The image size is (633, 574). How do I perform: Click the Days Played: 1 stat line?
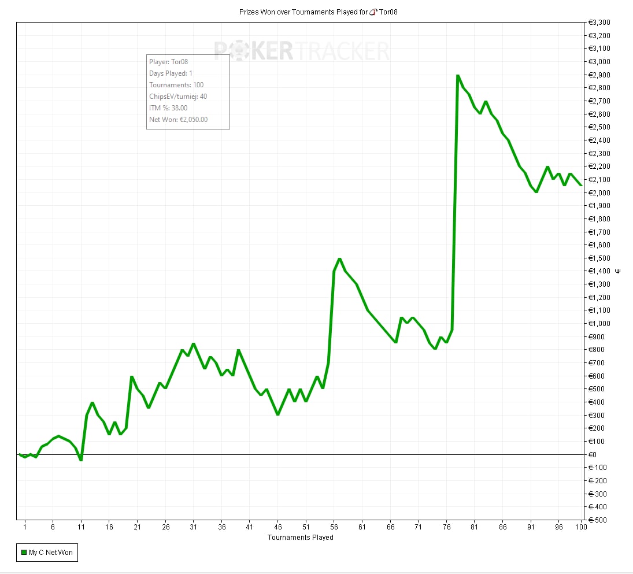click(x=171, y=73)
